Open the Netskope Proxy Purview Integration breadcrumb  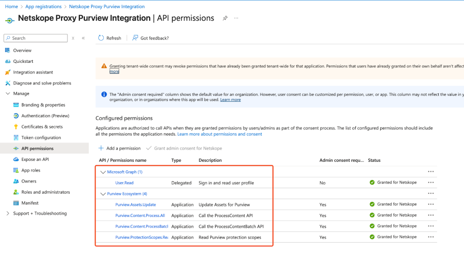pos(107,6)
